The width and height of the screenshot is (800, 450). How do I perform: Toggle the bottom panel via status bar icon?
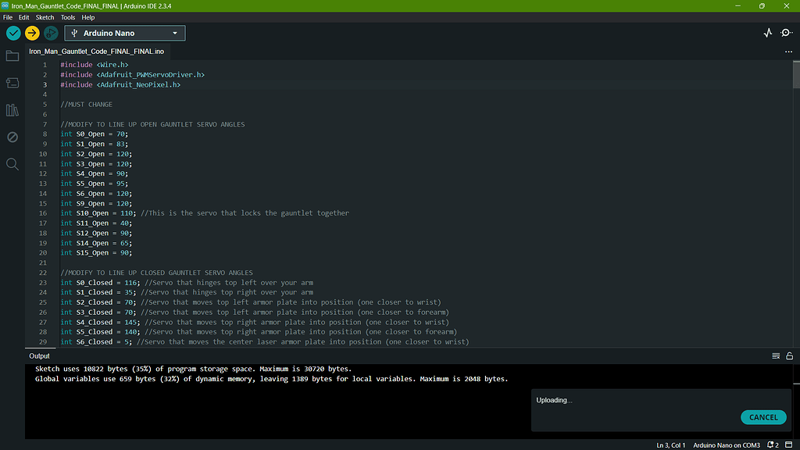pyautogui.click(x=788, y=445)
